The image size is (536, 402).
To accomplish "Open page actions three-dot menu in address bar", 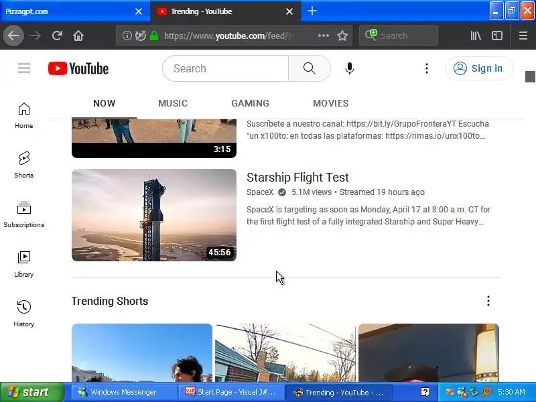I will click(324, 36).
